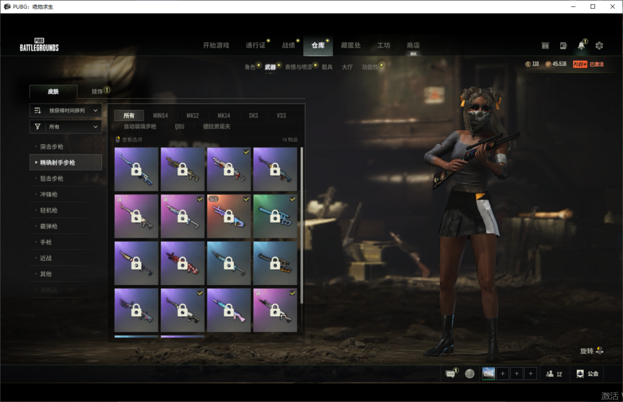The width and height of the screenshot is (623, 402).
Task: Open the 所有 filter dropdown
Action: 66,127
